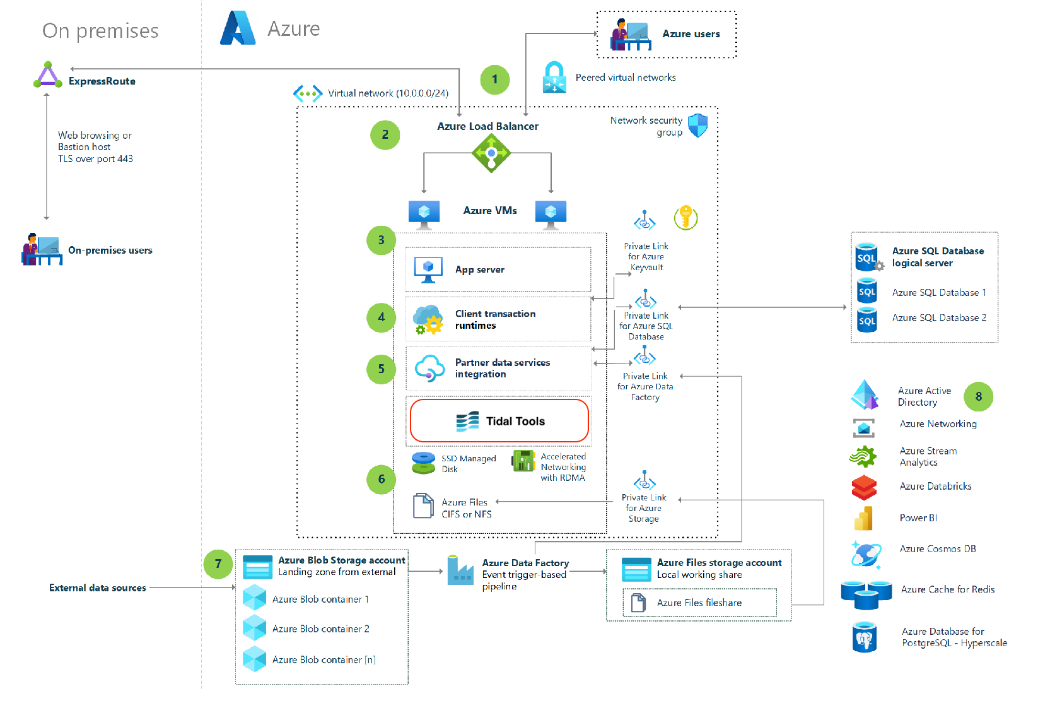Click the Azure SQL Database 1 icon
Image resolution: width=1038 pixels, height=703 pixels.
point(867,291)
